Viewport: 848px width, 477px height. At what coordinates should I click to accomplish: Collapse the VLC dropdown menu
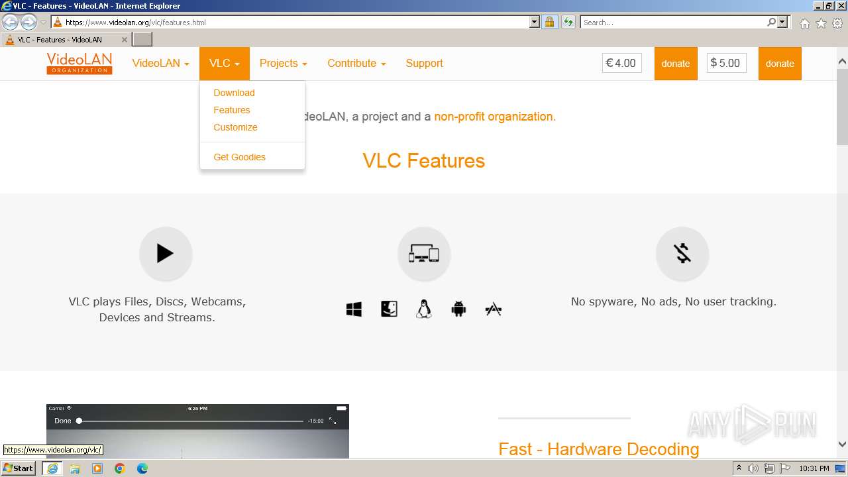coord(225,64)
